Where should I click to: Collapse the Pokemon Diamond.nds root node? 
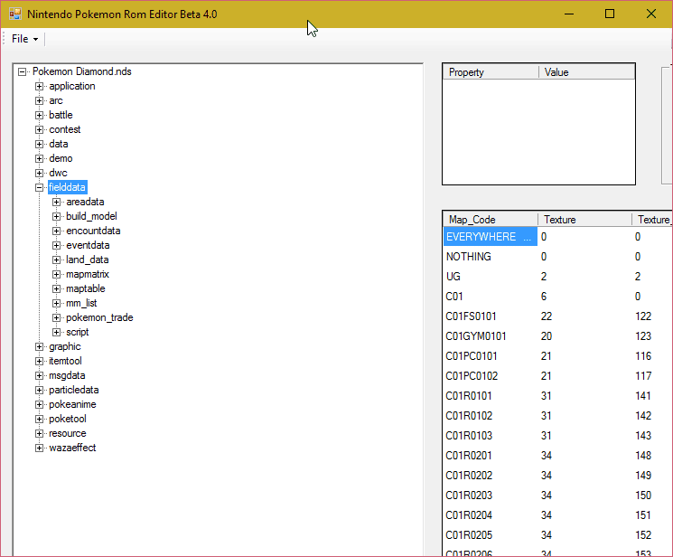(22, 71)
